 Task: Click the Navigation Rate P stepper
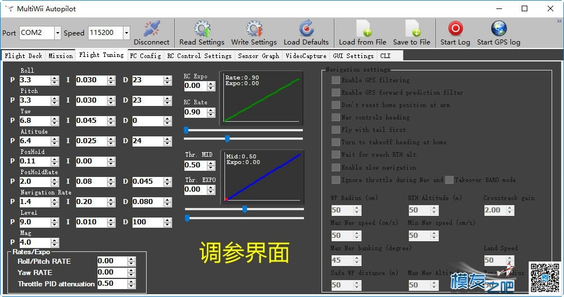[55, 202]
